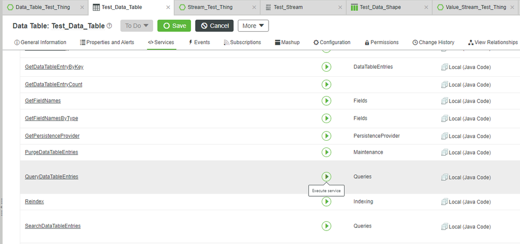This screenshot has width=520, height=244.
Task: Click the Java Code icon in QueryDataTableEntries row
Action: pos(445,177)
